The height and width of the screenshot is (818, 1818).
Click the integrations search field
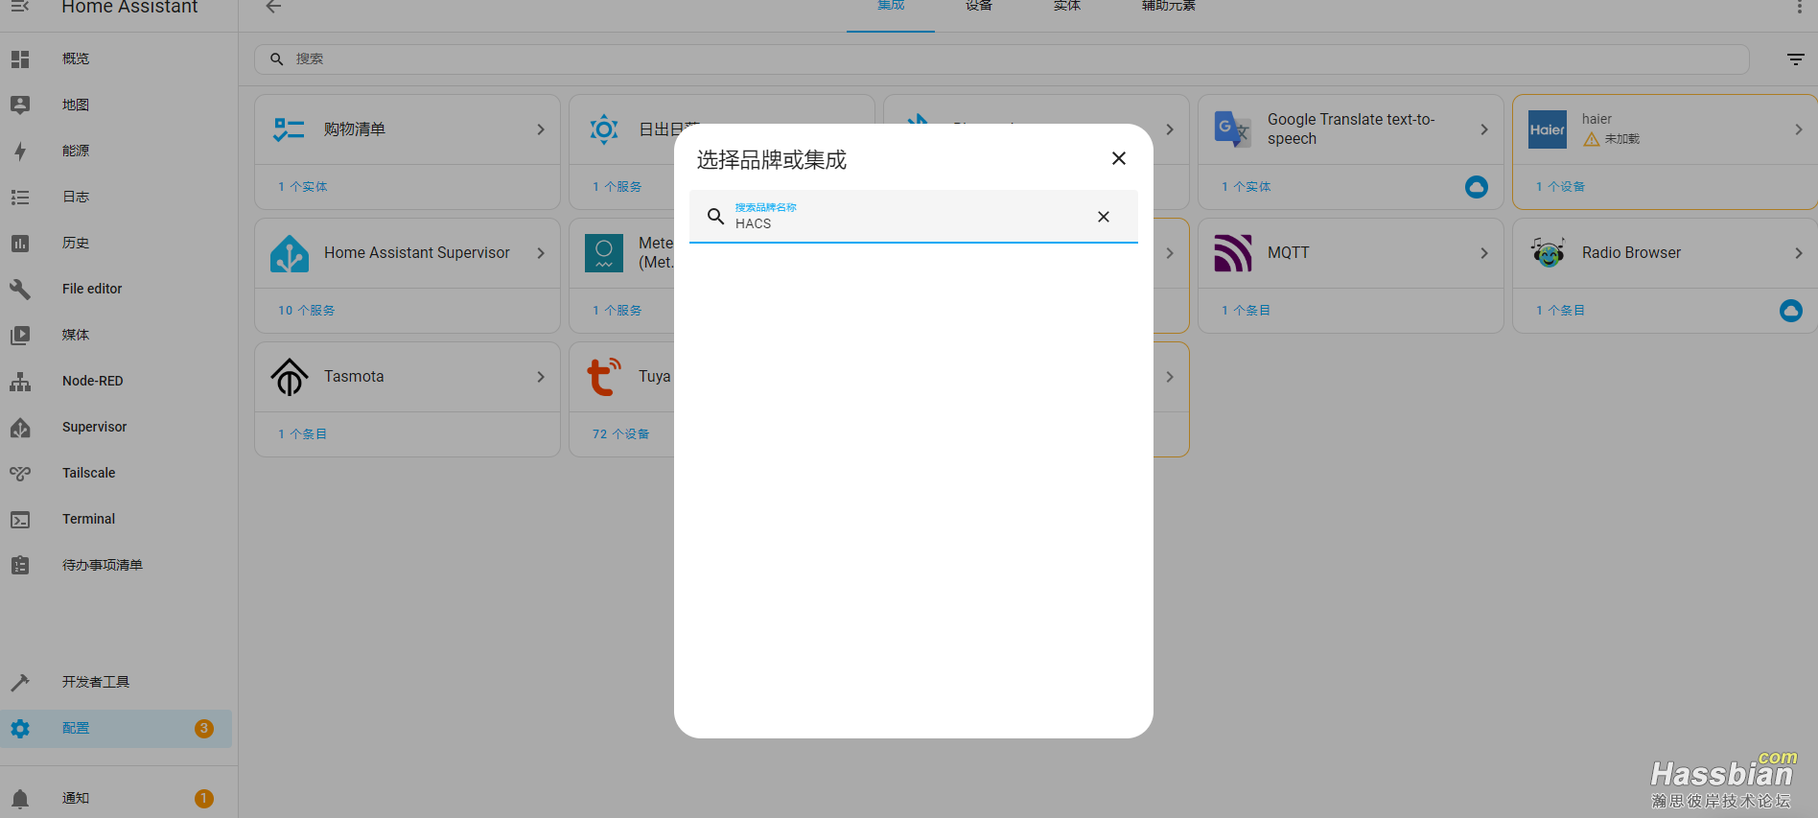1001,59
